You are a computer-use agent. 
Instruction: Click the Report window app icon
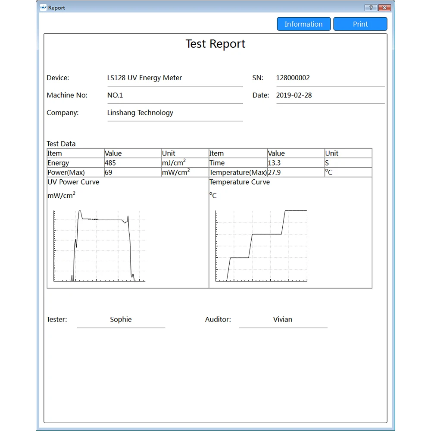(43, 8)
